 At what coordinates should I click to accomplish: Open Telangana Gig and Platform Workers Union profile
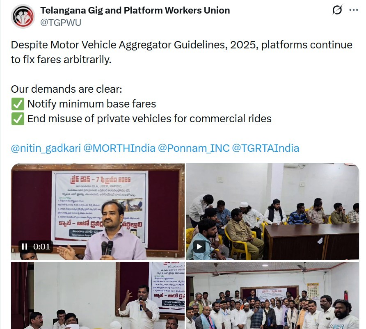click(x=135, y=11)
